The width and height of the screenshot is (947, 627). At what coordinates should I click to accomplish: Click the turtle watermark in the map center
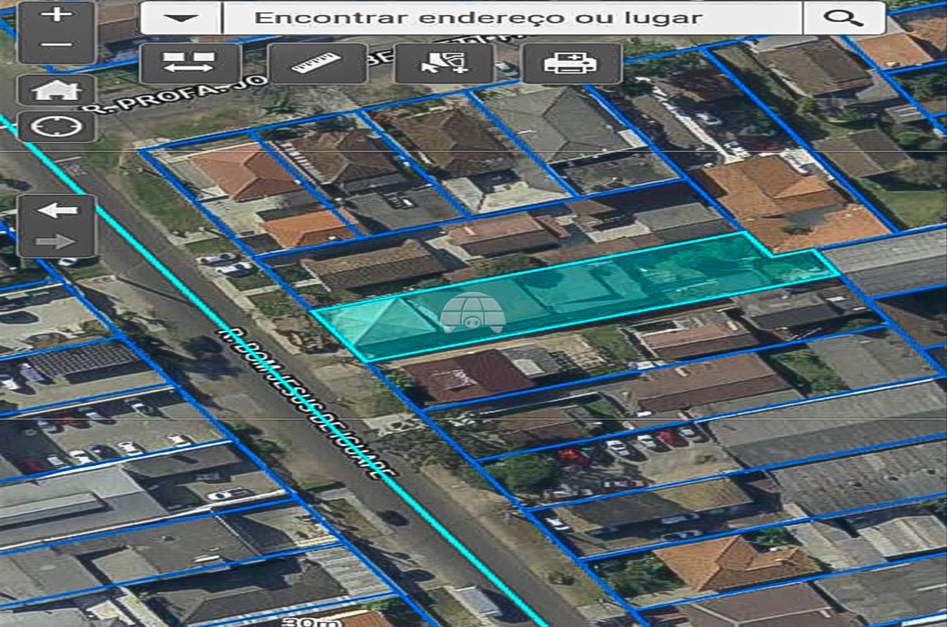[472, 313]
